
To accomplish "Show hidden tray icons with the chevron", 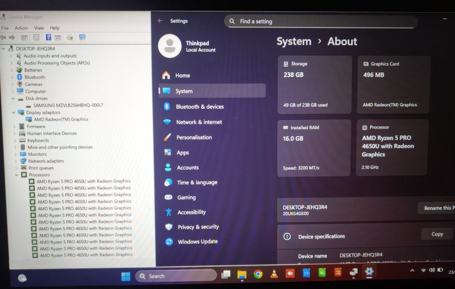I will click(412, 270).
